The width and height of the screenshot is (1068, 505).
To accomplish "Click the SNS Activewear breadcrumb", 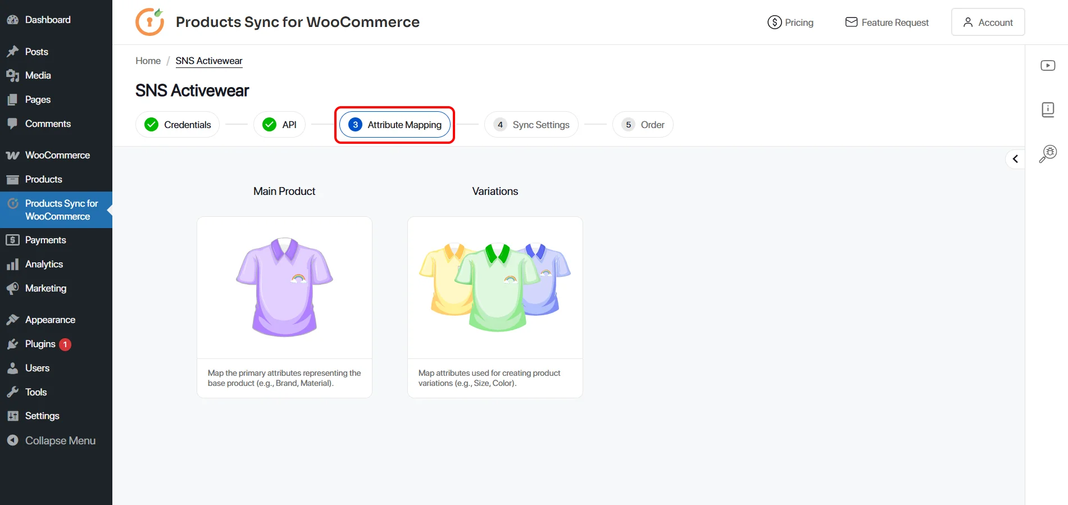I will coord(209,61).
